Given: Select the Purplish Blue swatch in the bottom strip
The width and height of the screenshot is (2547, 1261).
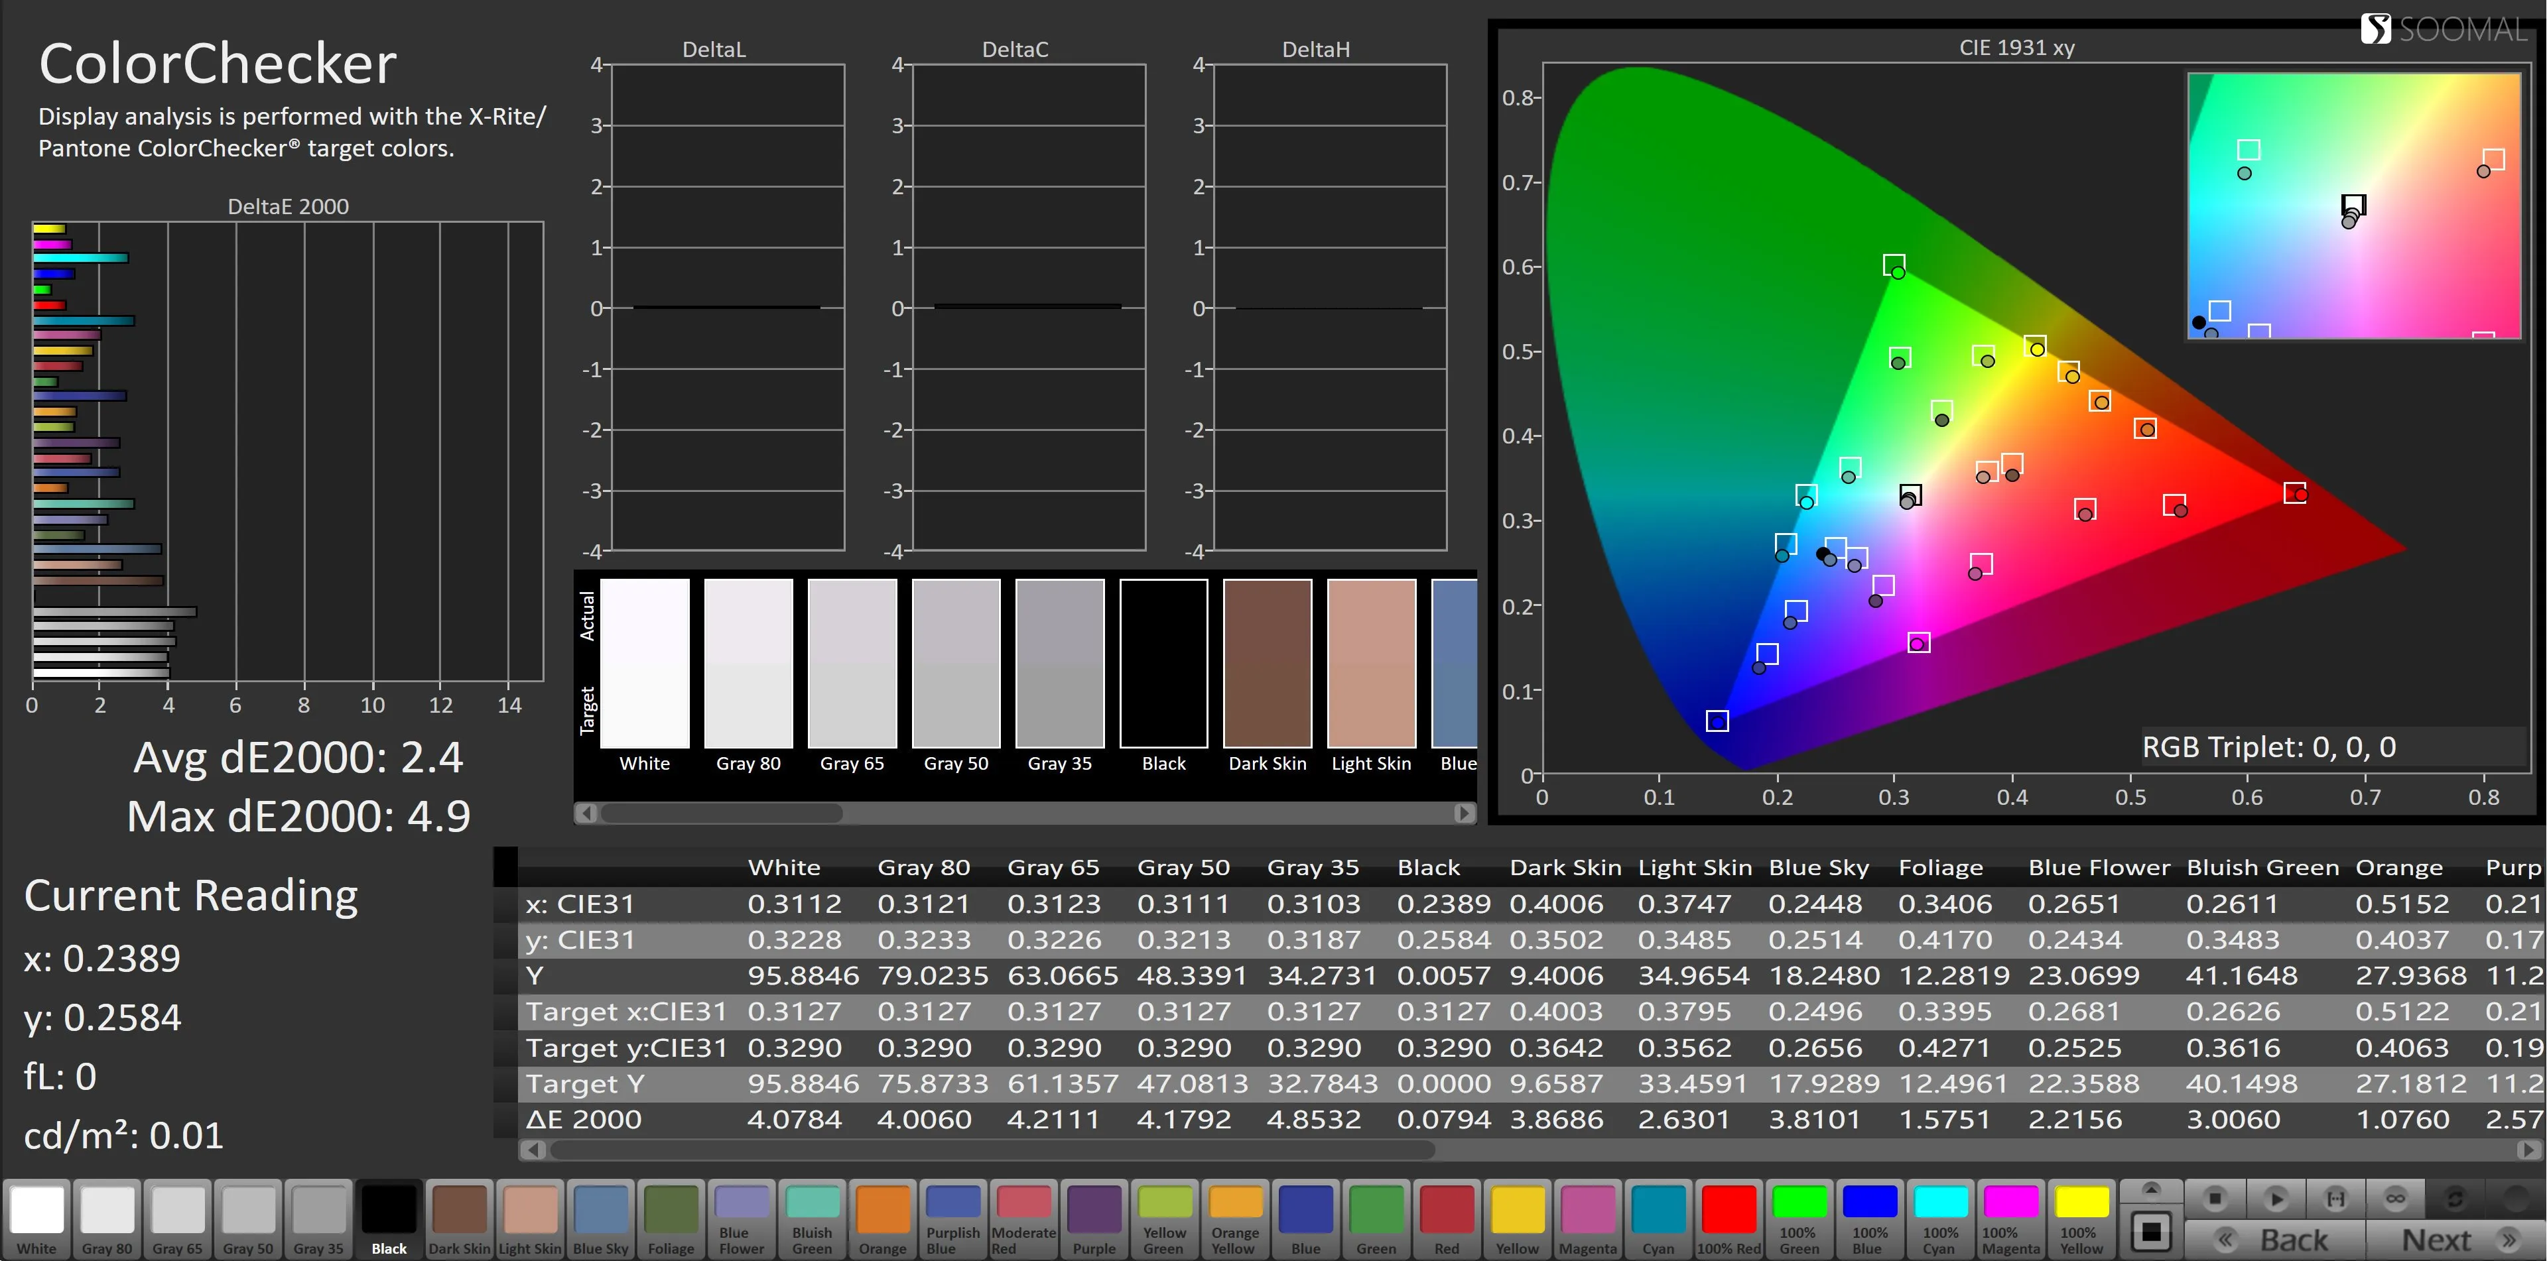Looking at the screenshot, I should [x=953, y=1219].
